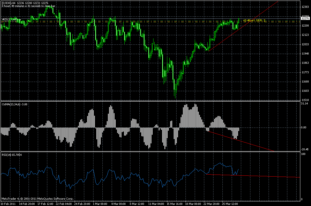Screen dimensions: 311x206
Task: Click the 12123 price axis label
Action: click(305, 35)
